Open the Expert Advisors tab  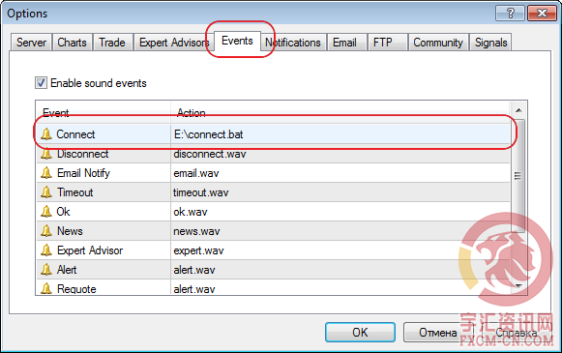[174, 43]
